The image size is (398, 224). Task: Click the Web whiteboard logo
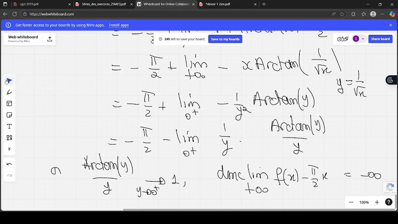pos(23,39)
